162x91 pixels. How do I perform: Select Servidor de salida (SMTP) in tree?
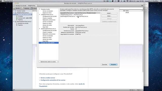coord(49,43)
